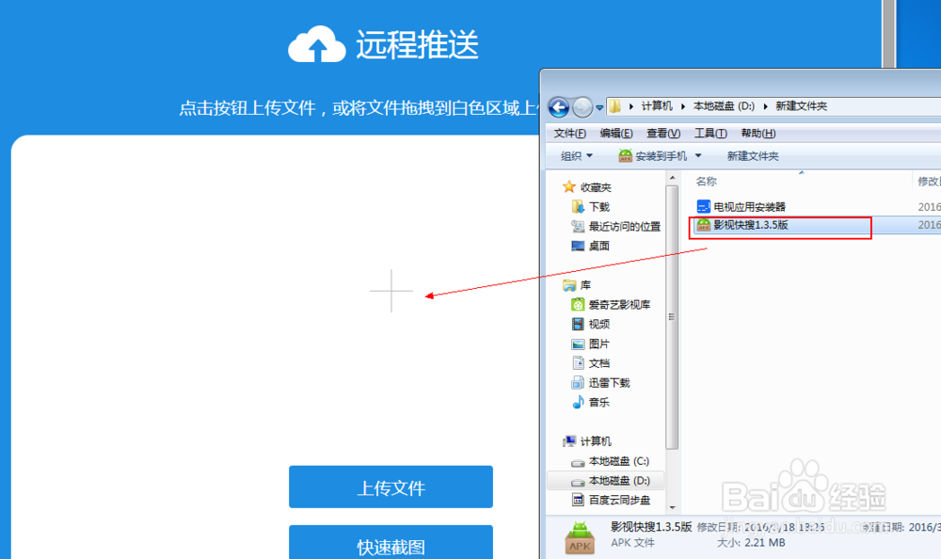Toggle the 名称 column sort order
The image size is (941, 559).
(709, 181)
